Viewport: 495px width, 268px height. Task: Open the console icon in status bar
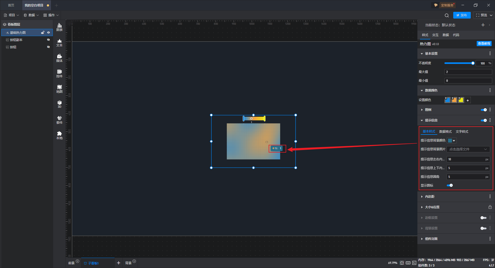[x=414, y=263]
